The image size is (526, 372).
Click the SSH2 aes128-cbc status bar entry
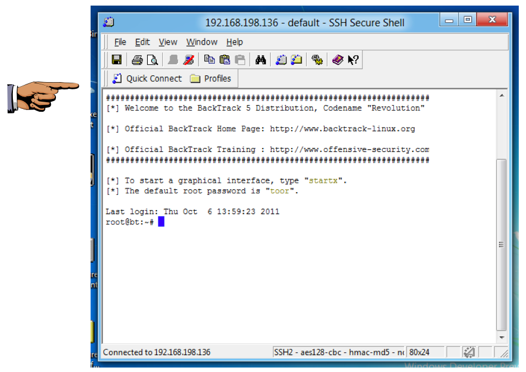coord(339,352)
